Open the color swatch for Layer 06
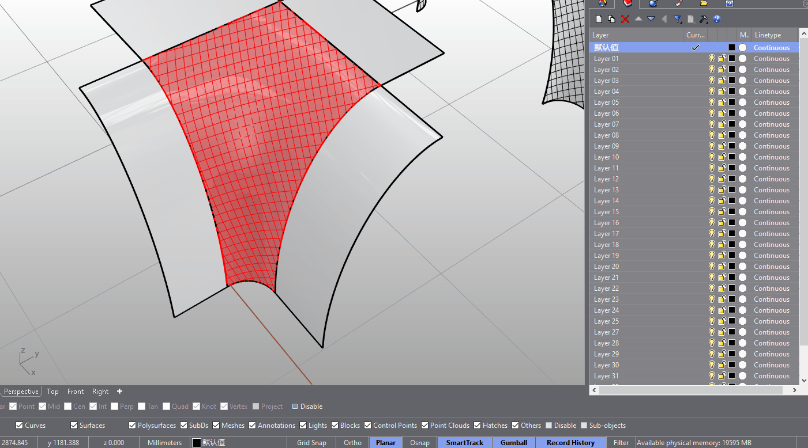 click(732, 113)
